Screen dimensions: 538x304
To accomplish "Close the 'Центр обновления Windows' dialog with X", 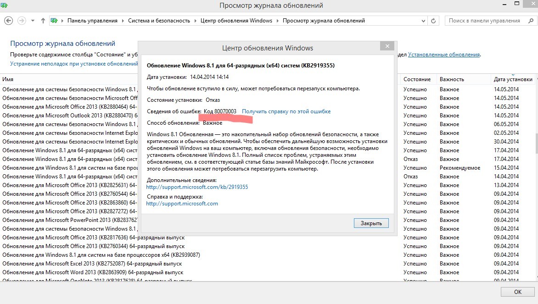I will click(387, 46).
